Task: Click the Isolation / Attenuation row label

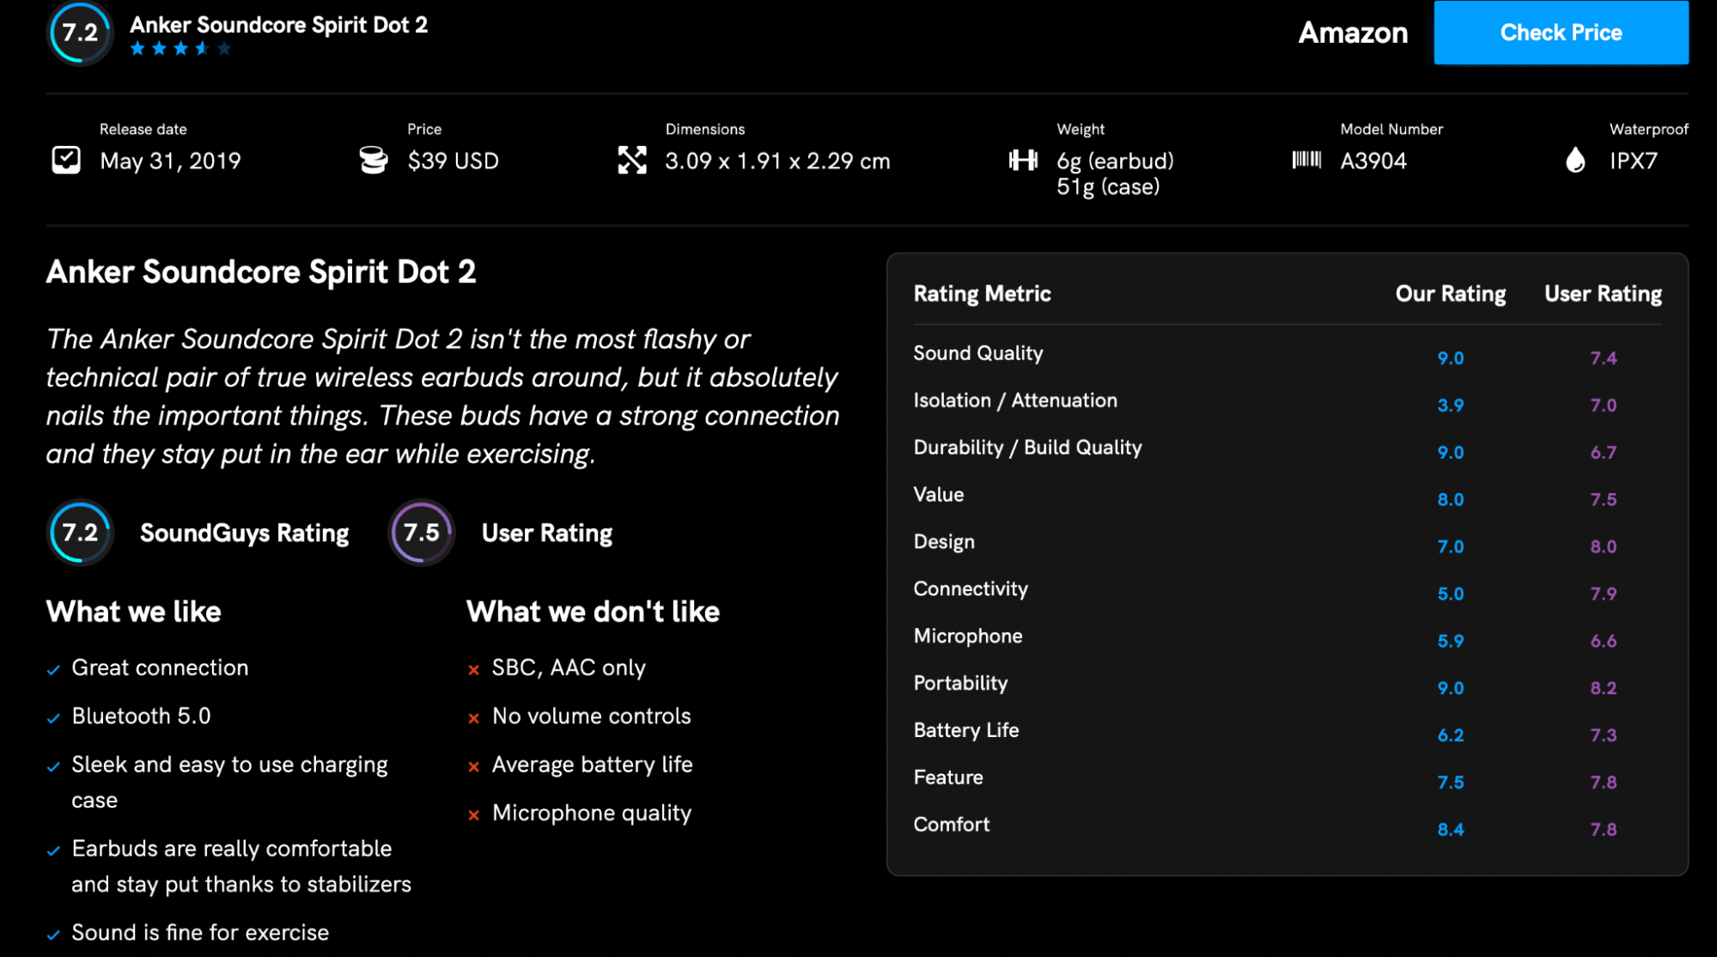Action: [1015, 400]
